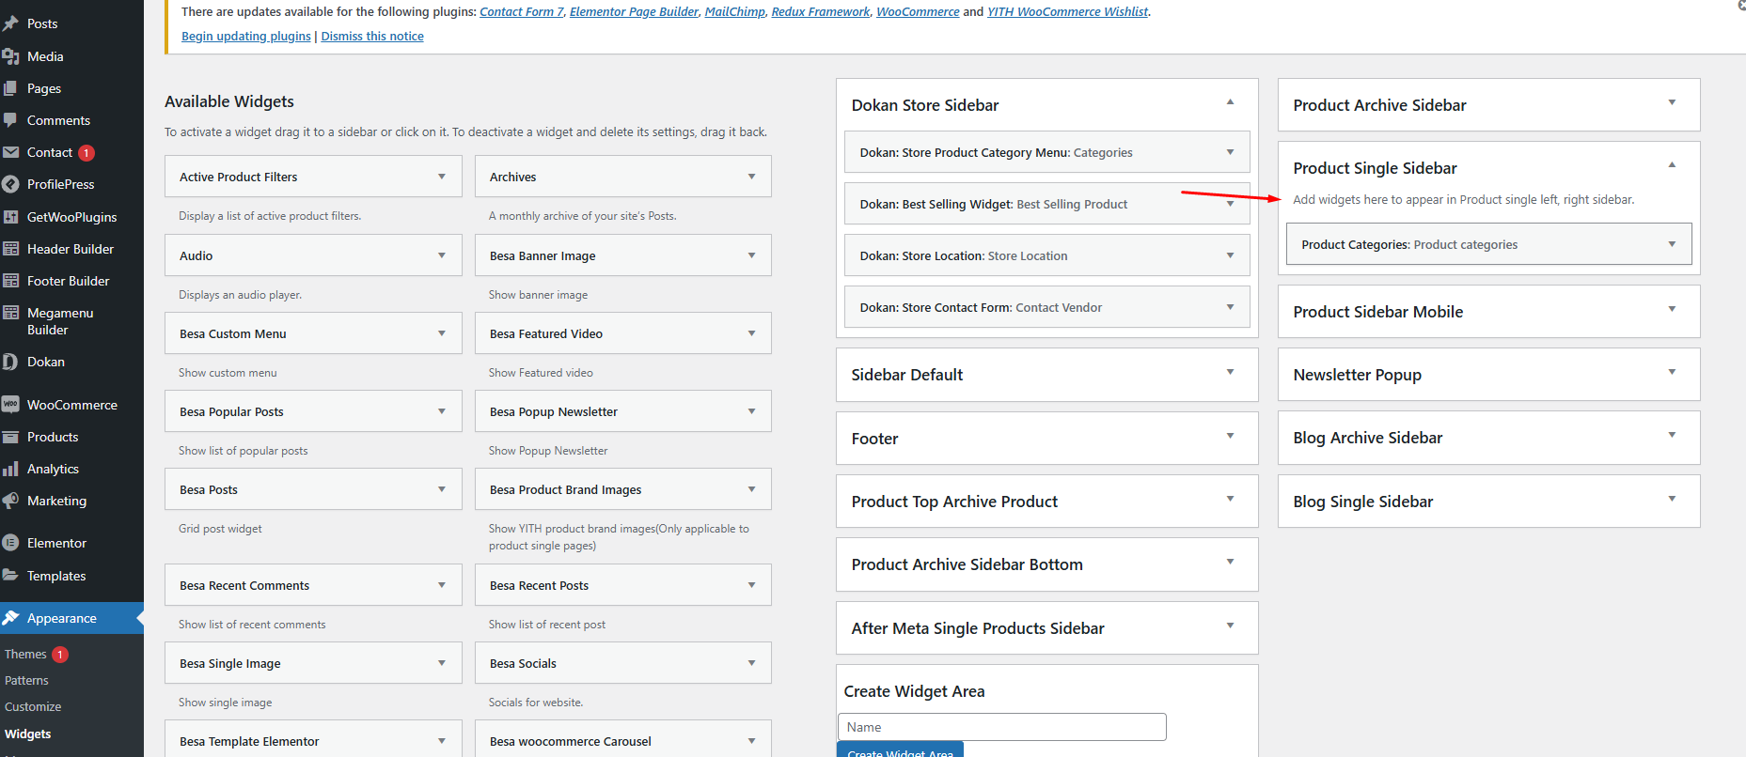Expand Active Product Filters widget

click(442, 177)
